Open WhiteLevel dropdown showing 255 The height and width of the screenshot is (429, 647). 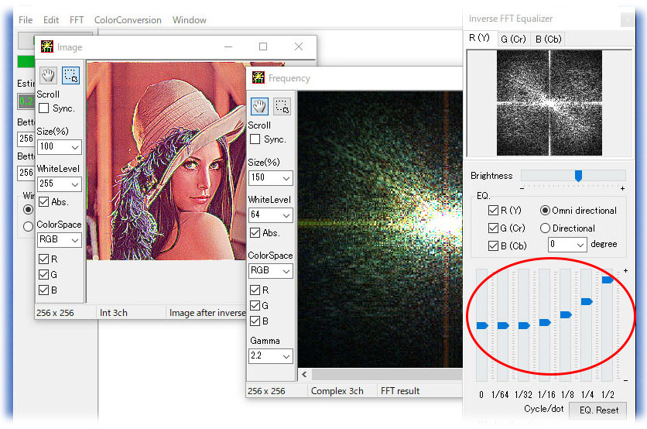[60, 184]
